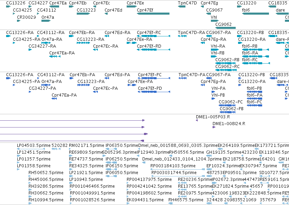The height and width of the screenshot is (205, 289).
Task: Click the RH46575.5prime cDNA label
Action: point(186,200)
